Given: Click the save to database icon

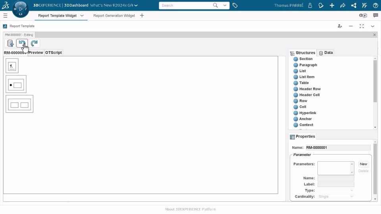Looking at the screenshot, I should (x=10, y=43).
